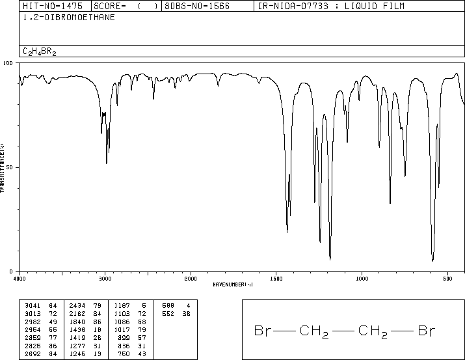This screenshot has height=360, width=465.
Task: Click the 100 label on transmittance axis
Action: click(8, 63)
